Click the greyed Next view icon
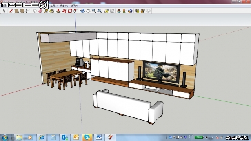251x141 pixels. pyautogui.click(x=112, y=11)
